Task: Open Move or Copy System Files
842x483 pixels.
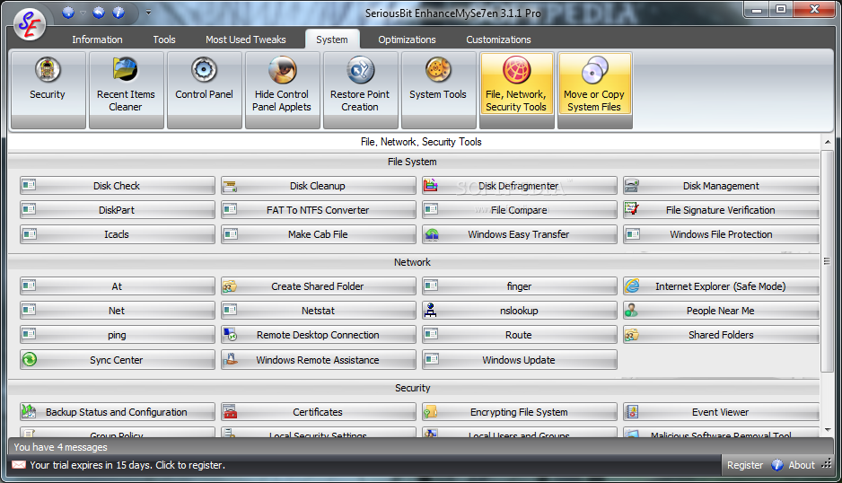Action: 594,90
